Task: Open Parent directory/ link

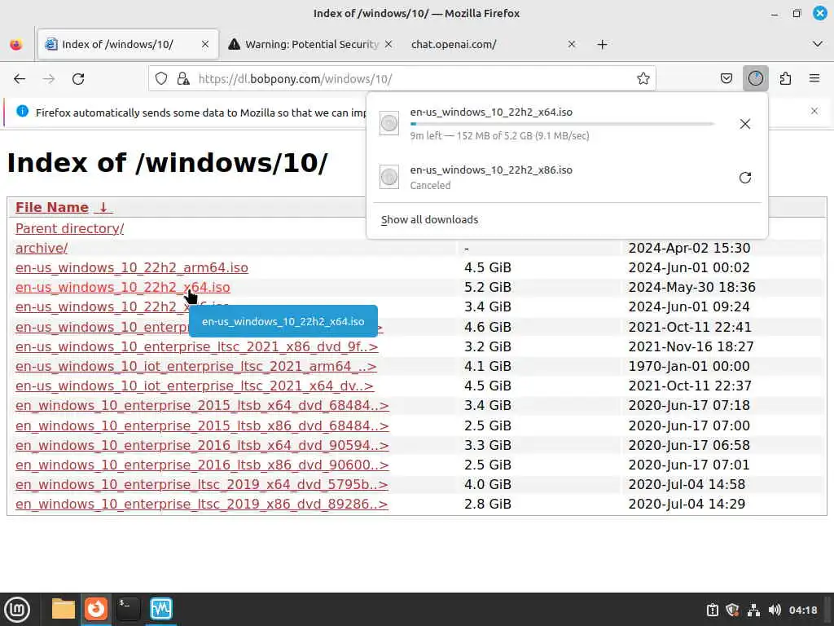Action: click(70, 228)
